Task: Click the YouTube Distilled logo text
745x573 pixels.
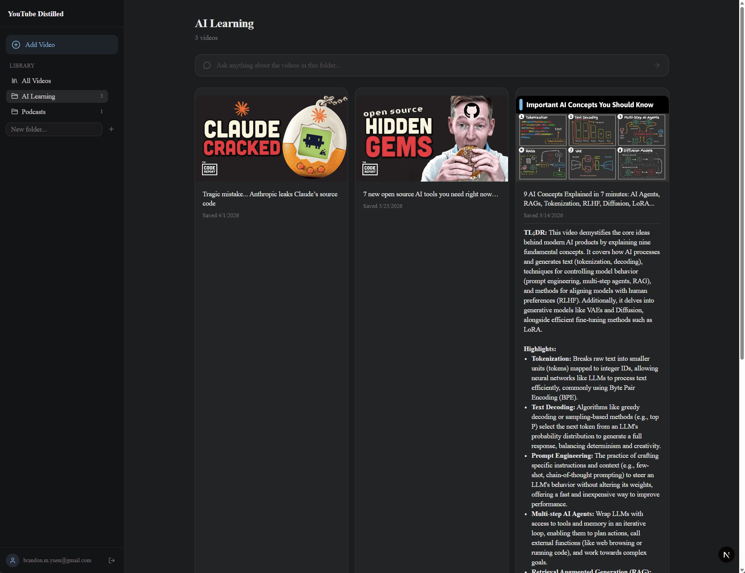Action: 35,14
